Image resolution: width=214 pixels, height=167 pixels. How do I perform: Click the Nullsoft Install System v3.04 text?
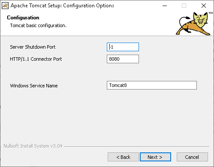click(33, 146)
